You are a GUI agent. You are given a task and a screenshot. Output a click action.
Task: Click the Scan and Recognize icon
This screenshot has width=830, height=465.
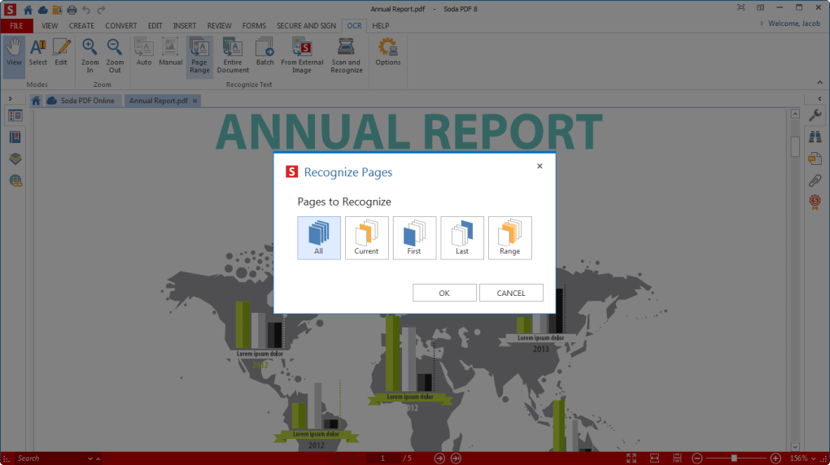click(346, 56)
